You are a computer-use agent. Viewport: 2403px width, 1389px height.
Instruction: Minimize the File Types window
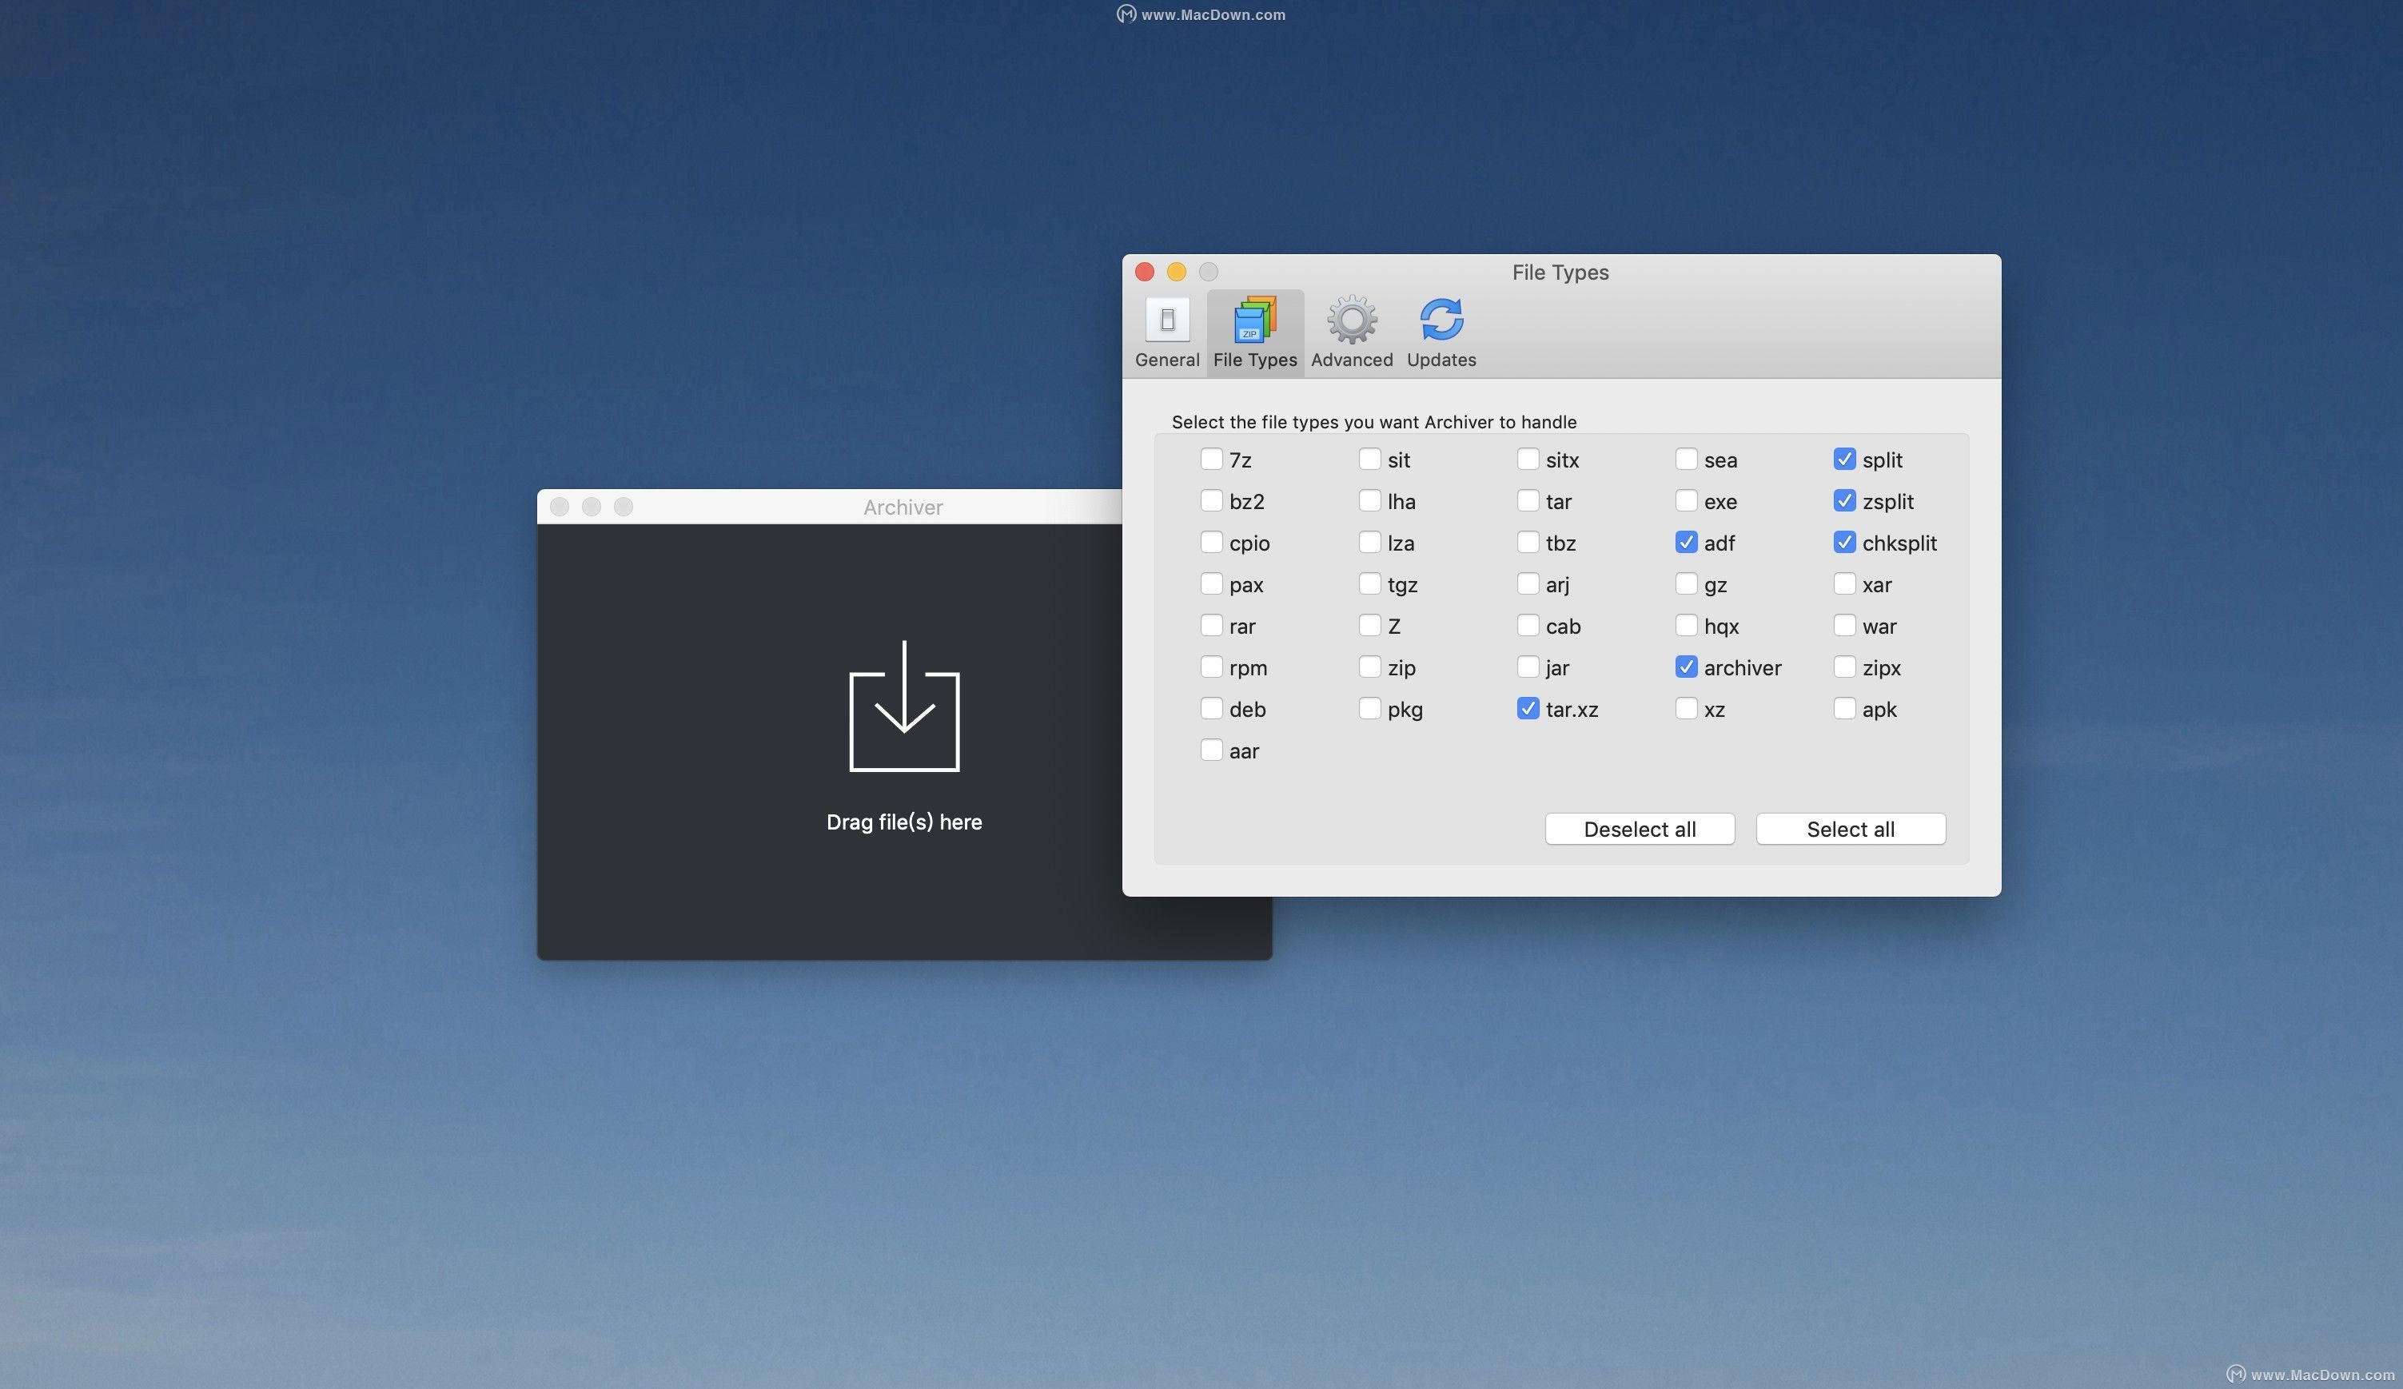(x=1176, y=272)
